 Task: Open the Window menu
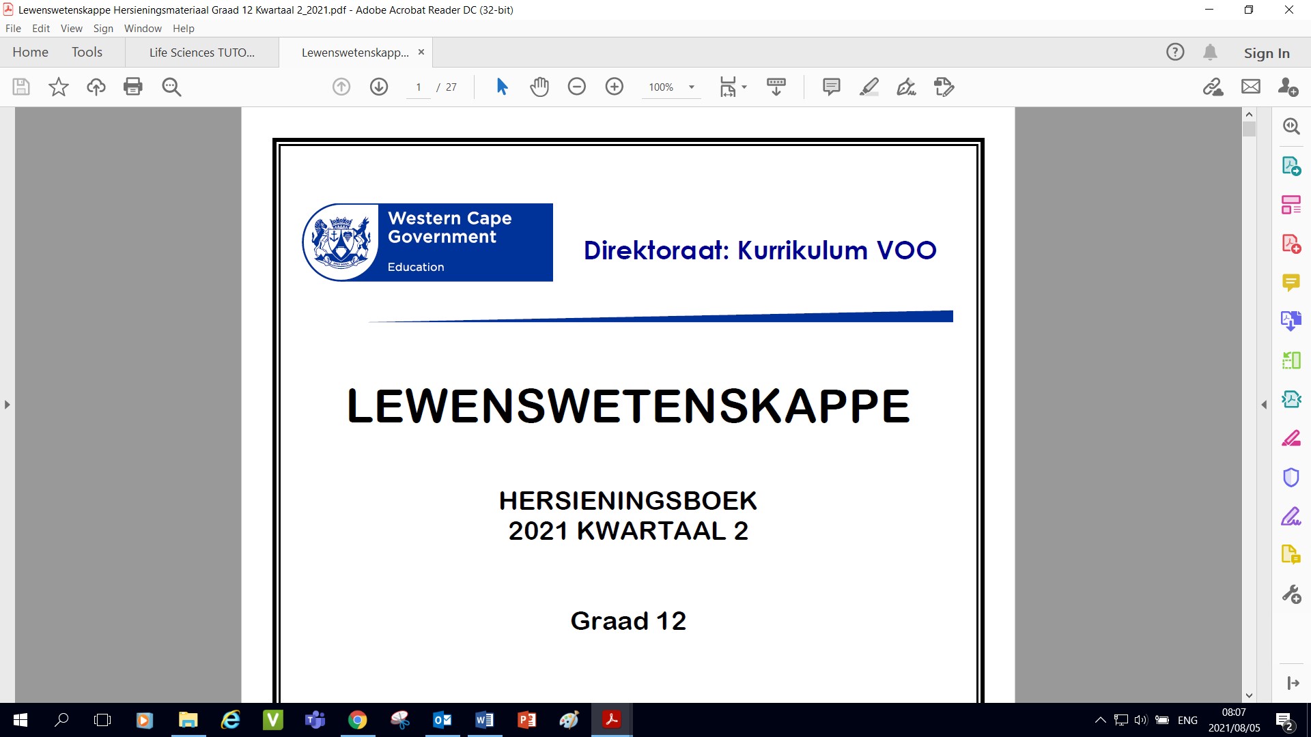(x=143, y=28)
